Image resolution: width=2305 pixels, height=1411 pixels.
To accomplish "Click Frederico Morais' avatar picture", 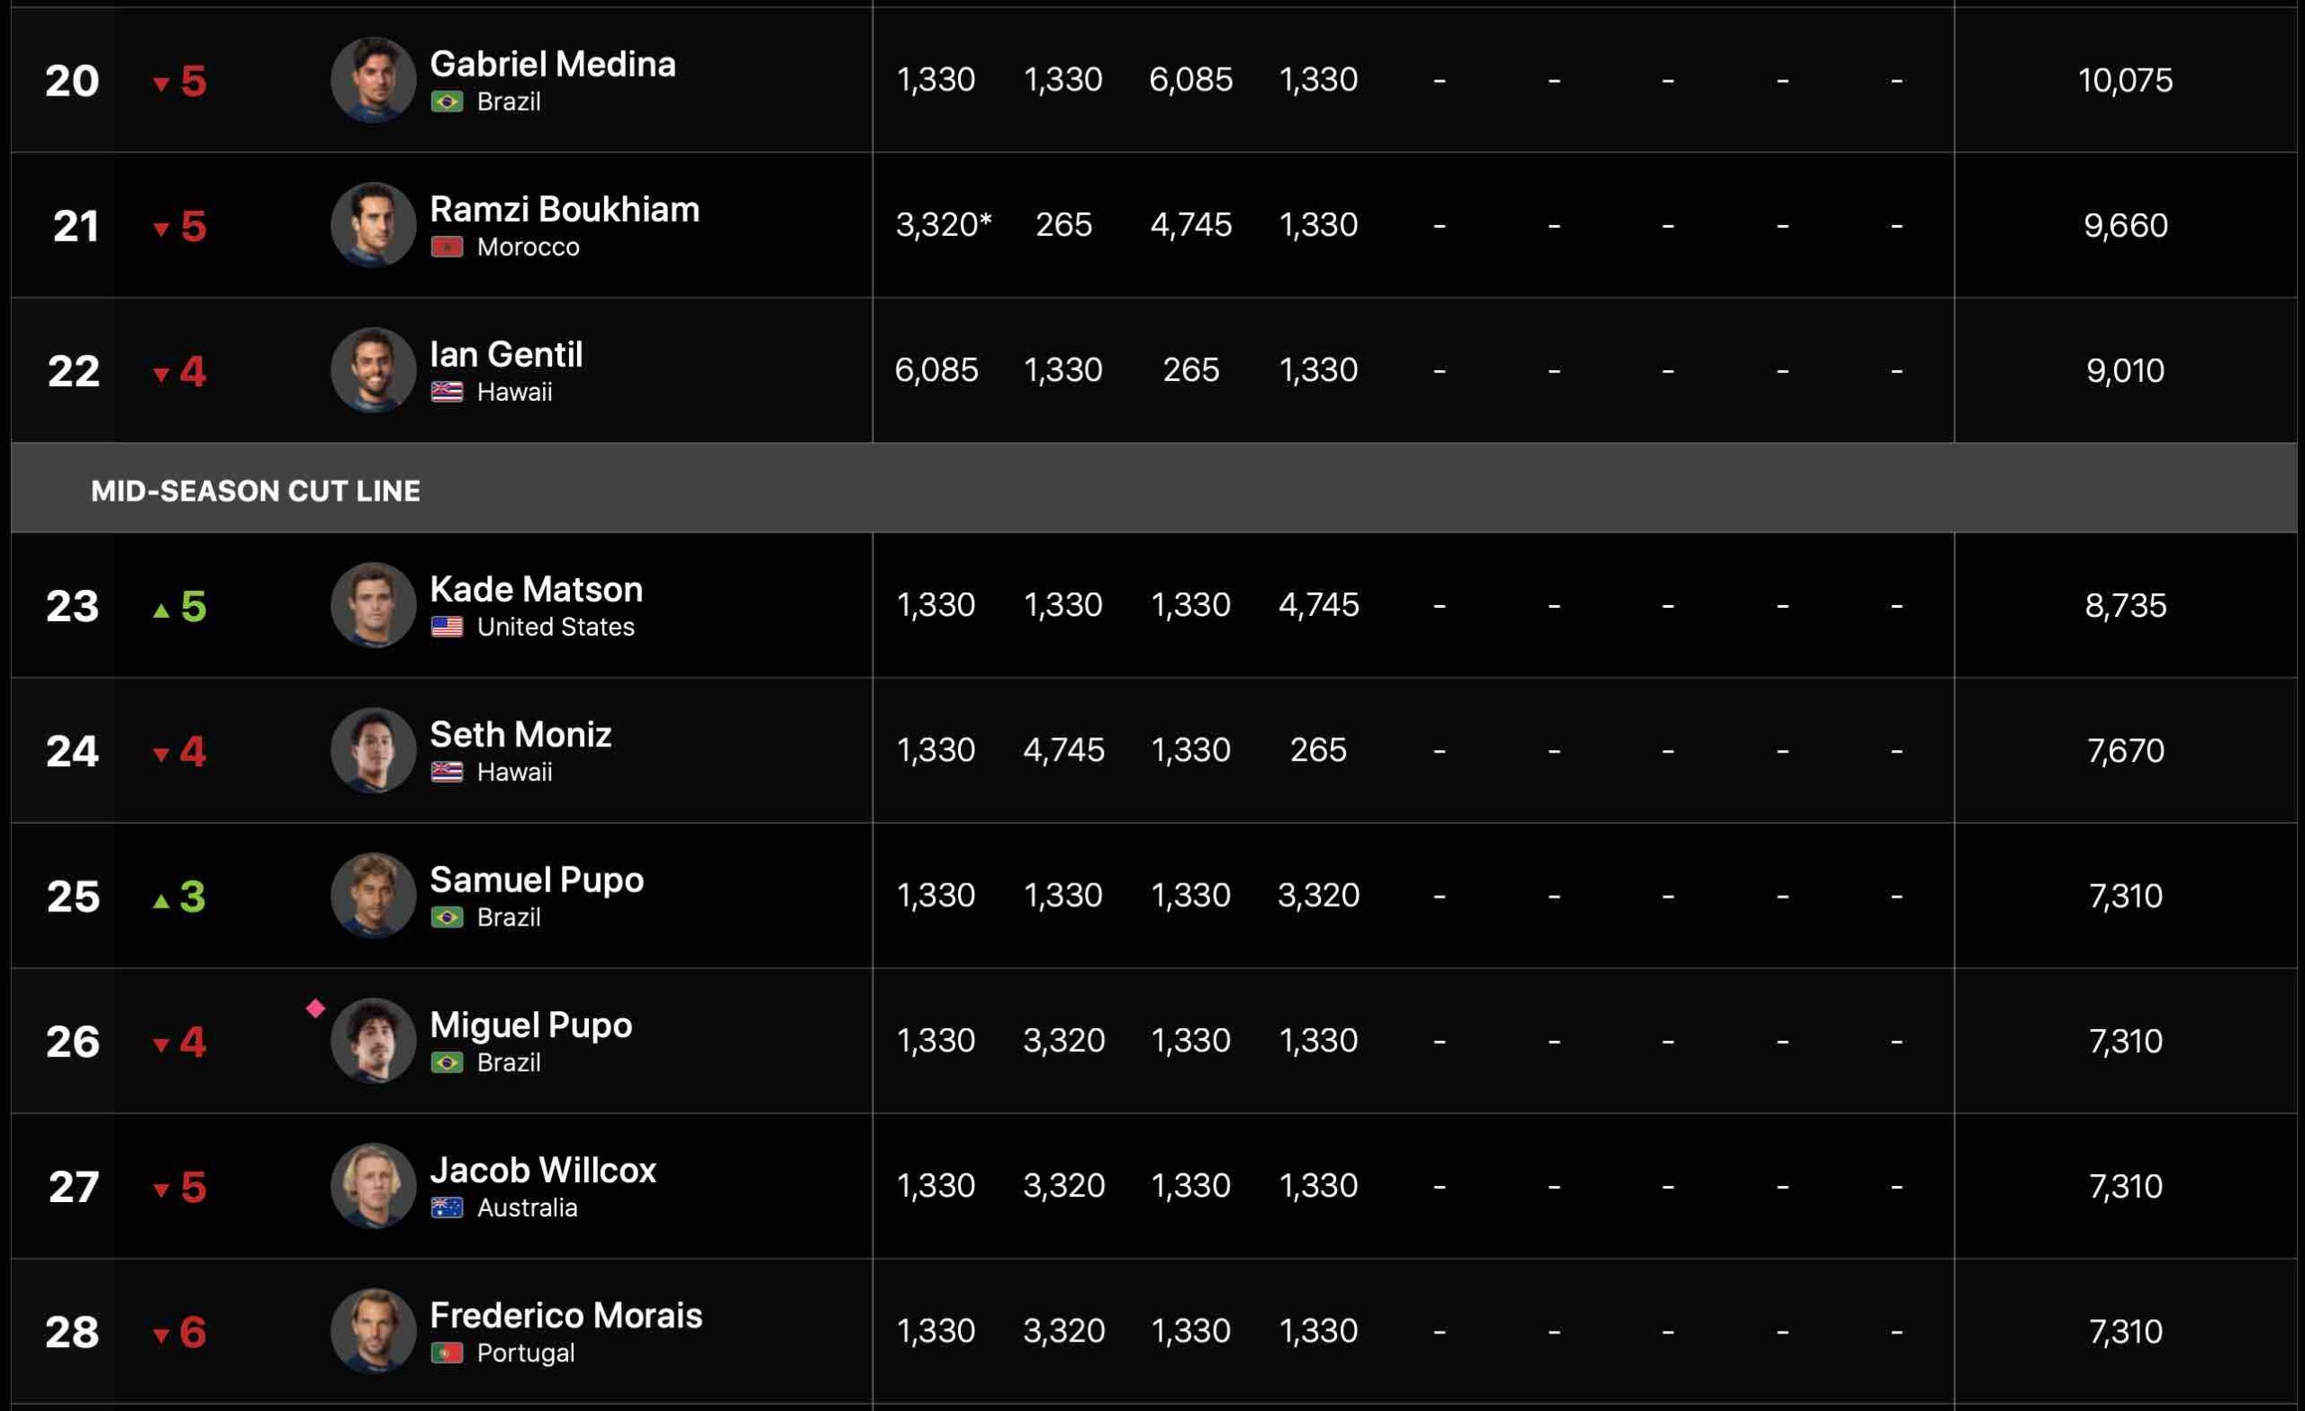I will coord(374,1332).
